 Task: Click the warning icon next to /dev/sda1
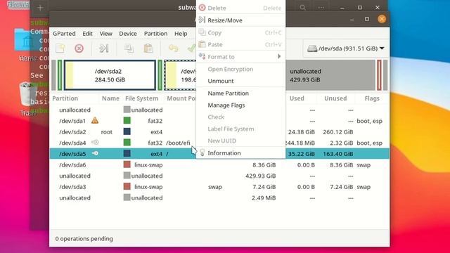click(x=95, y=120)
